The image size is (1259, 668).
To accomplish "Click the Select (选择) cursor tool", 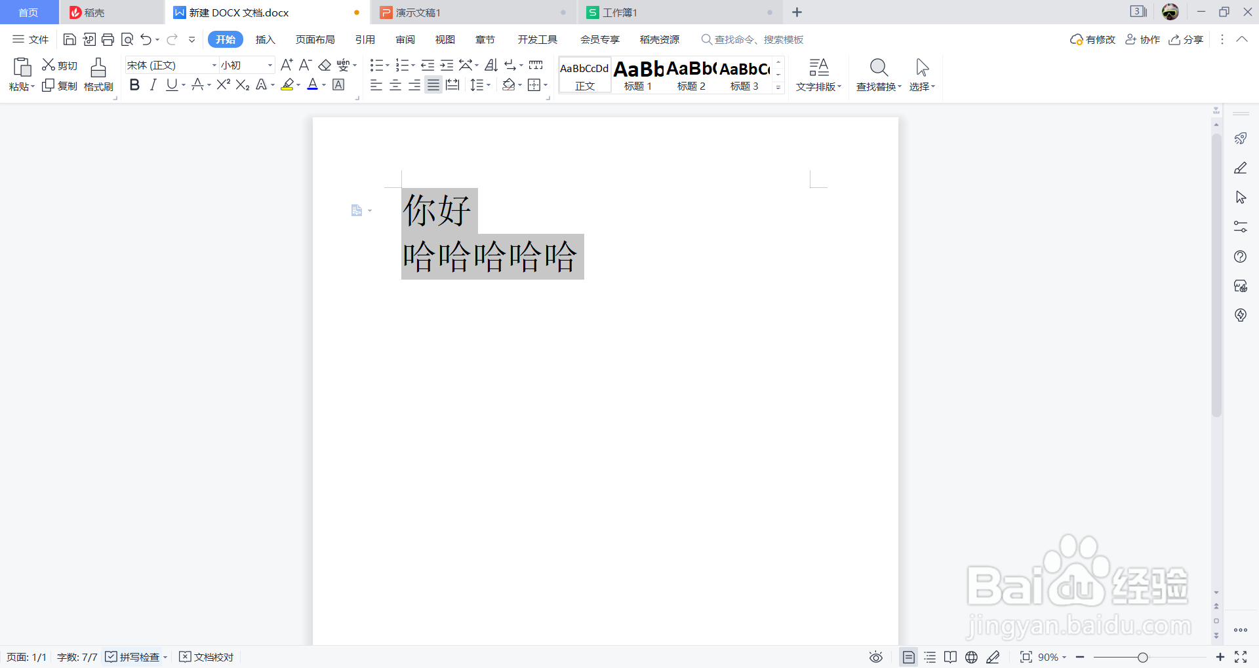I will point(922,75).
